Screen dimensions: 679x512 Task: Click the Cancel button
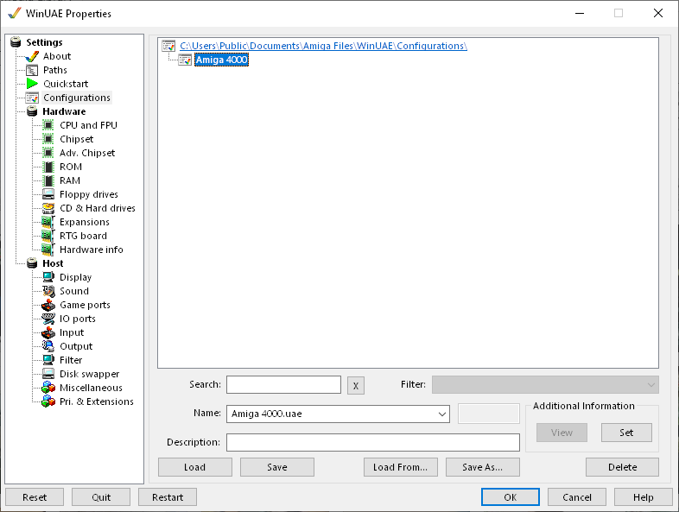click(577, 497)
